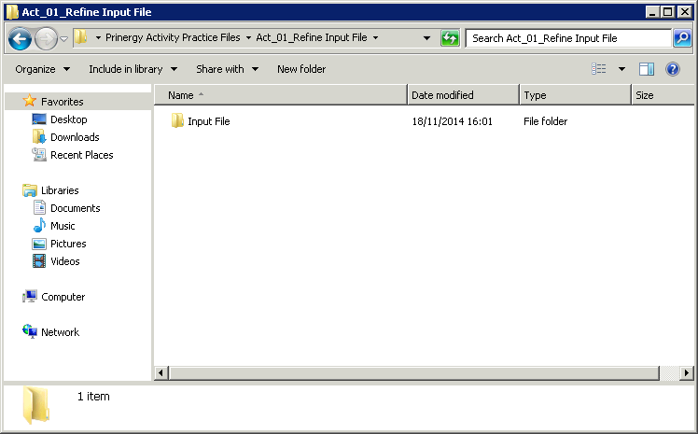The width and height of the screenshot is (698, 434).
Task: Click the File folder type cell
Action: pos(545,121)
